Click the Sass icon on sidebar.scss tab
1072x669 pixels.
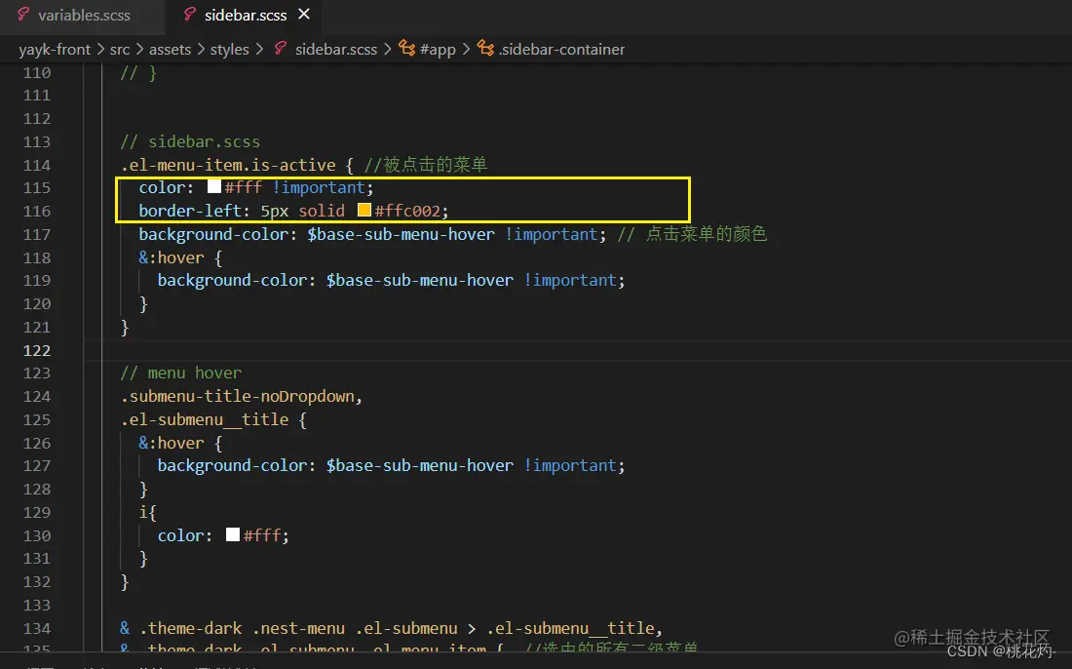(189, 15)
